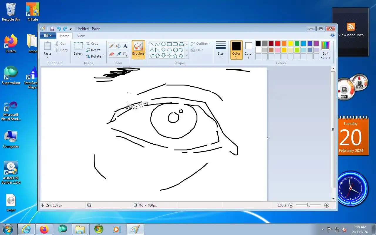376x235 pixels.
Task: Choose the Pentagon shape
Action: pyautogui.click(x=169, y=50)
